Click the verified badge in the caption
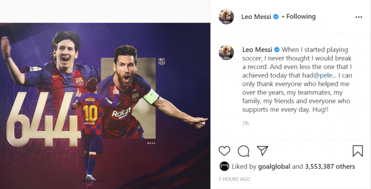Image resolution: width=371 pixels, height=189 pixels. (276, 50)
